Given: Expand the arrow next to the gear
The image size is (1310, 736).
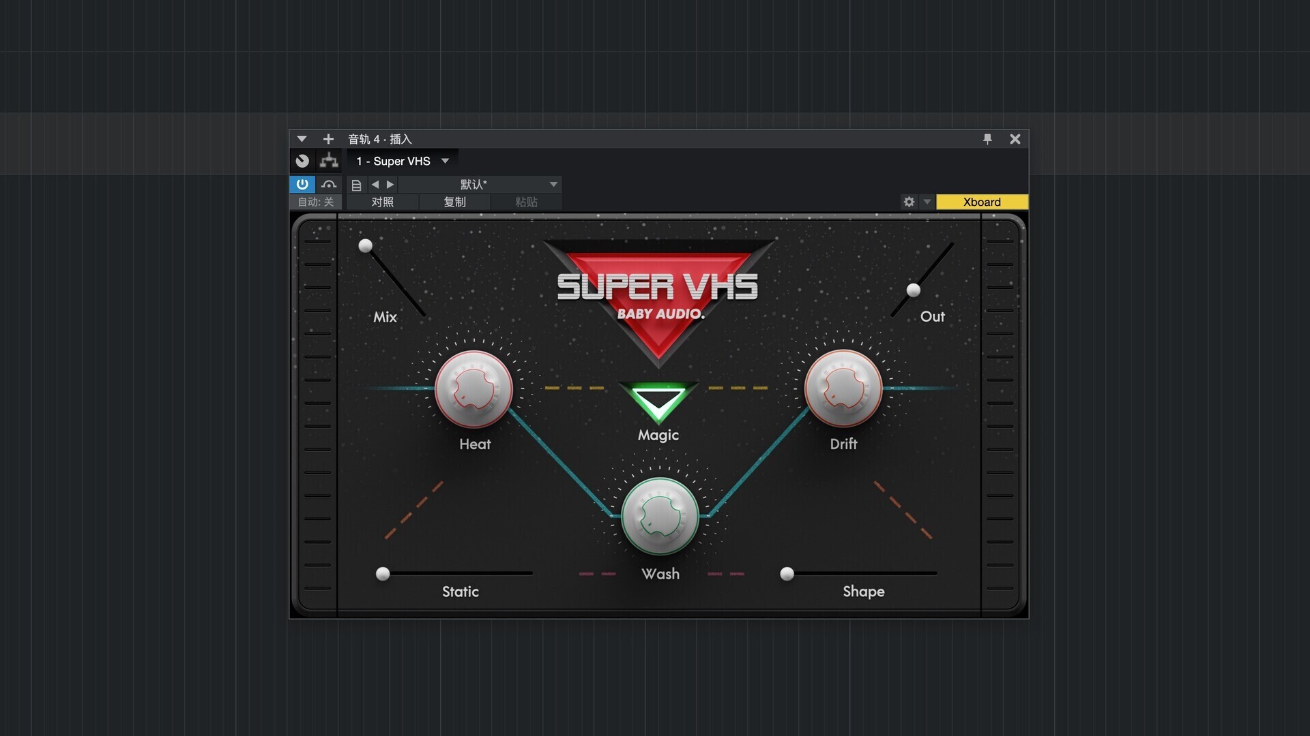Looking at the screenshot, I should coord(927,202).
